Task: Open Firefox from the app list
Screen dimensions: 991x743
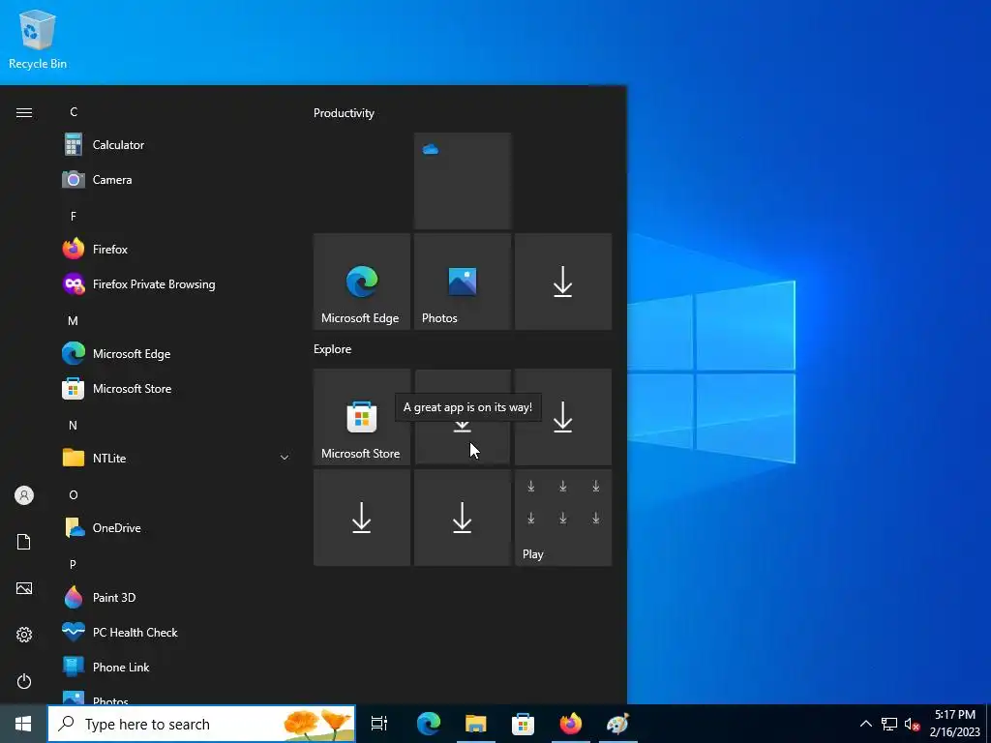Action: click(x=176, y=249)
